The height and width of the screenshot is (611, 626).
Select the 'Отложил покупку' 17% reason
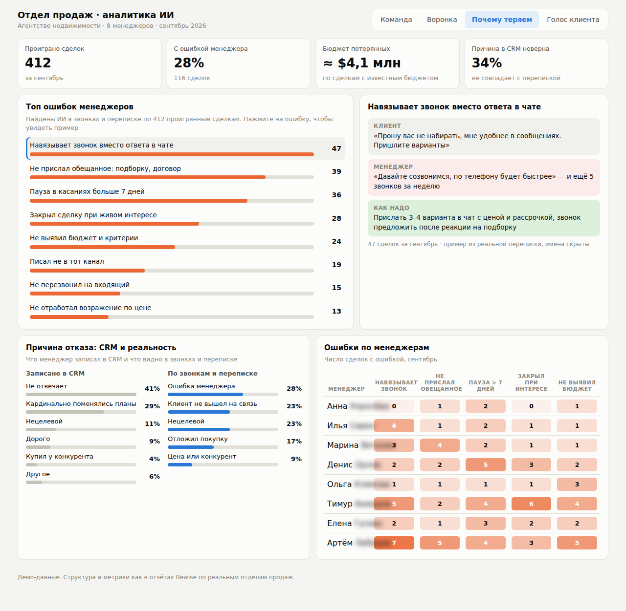pyautogui.click(x=235, y=442)
